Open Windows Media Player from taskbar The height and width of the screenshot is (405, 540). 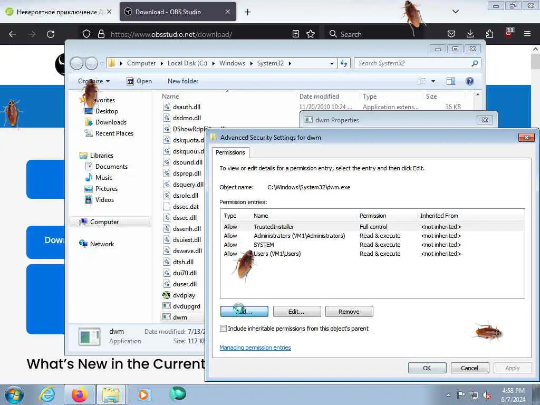tap(143, 394)
